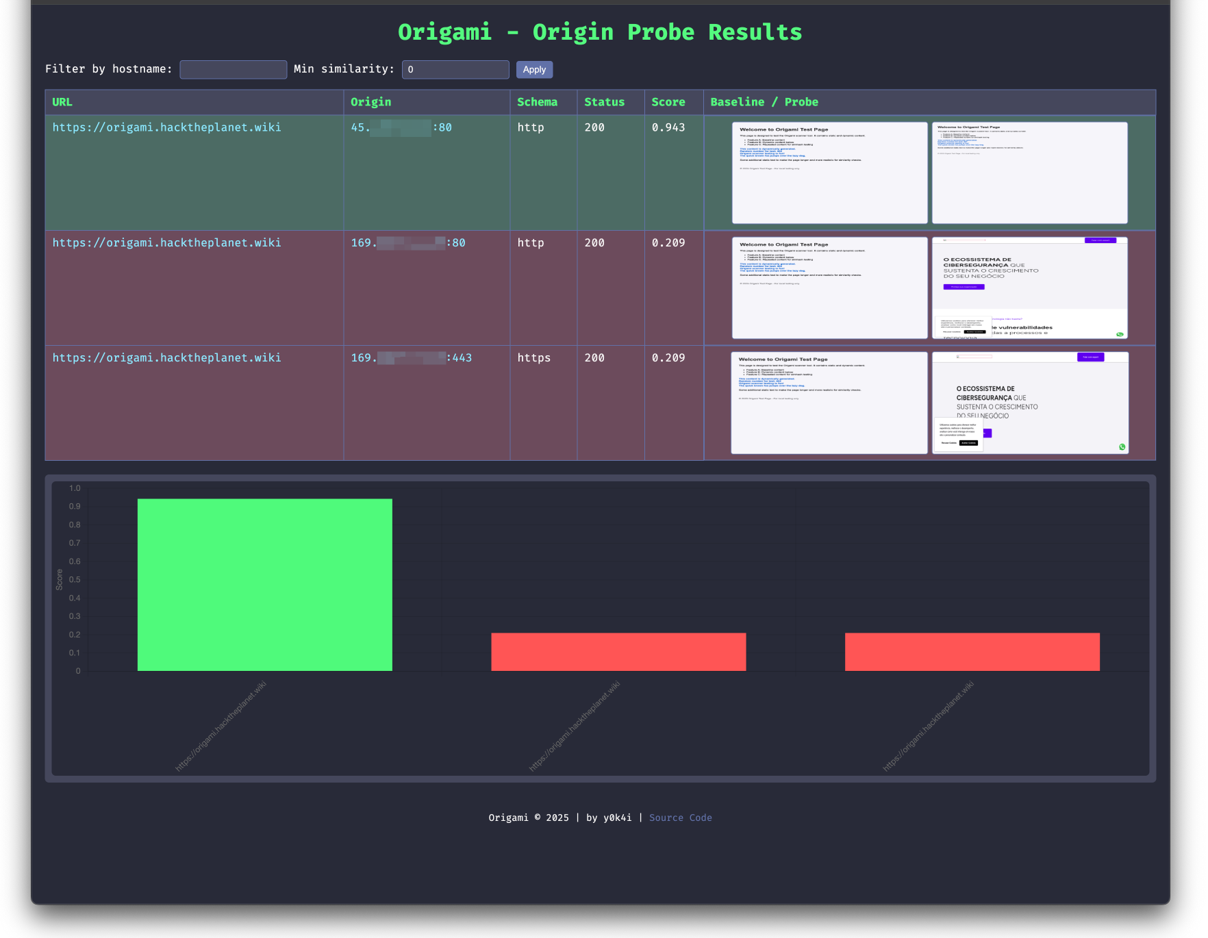Click the middle red bar in the chart
Screen dimensions: 1208x938
click(x=618, y=652)
